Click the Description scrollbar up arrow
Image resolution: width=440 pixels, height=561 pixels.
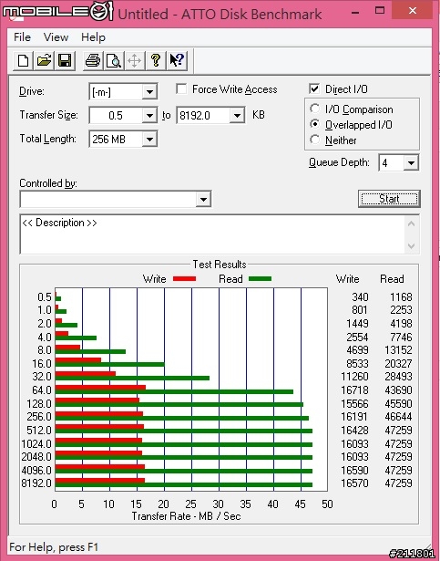click(x=412, y=224)
